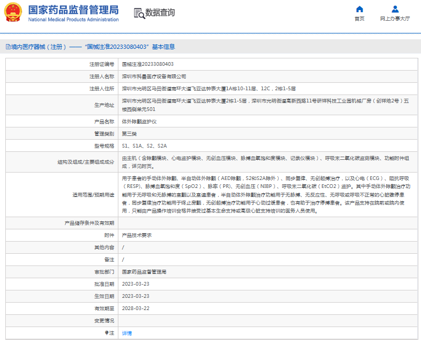Click 数据查询 heading text
Screen dimensions: 421x343
pos(160,12)
